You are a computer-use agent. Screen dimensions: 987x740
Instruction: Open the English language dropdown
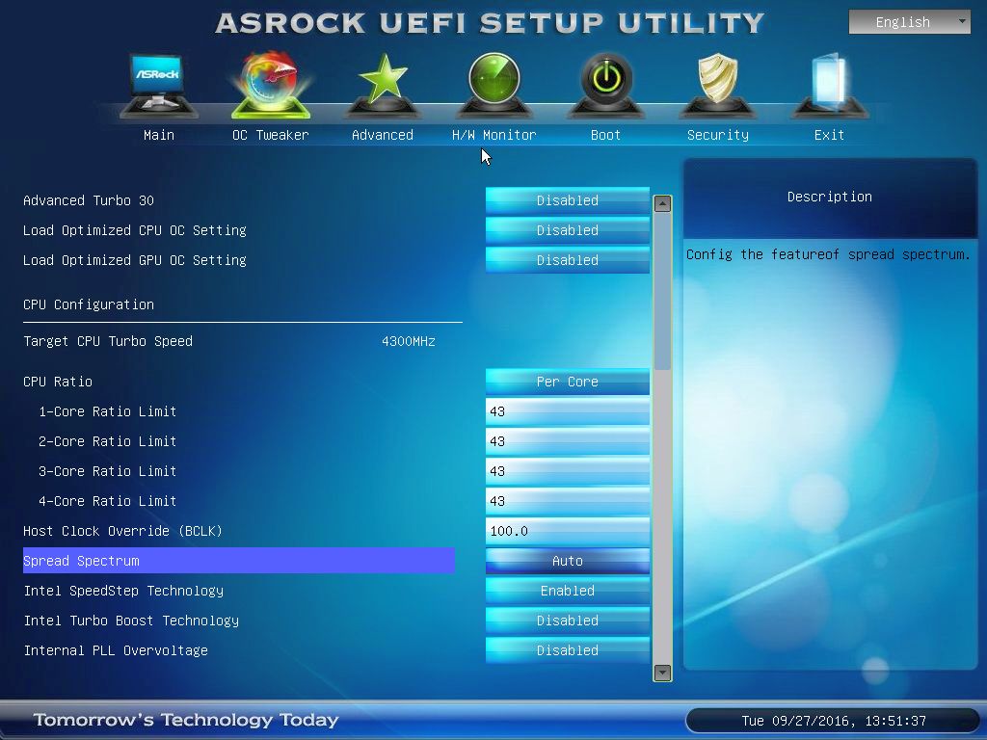click(x=910, y=22)
